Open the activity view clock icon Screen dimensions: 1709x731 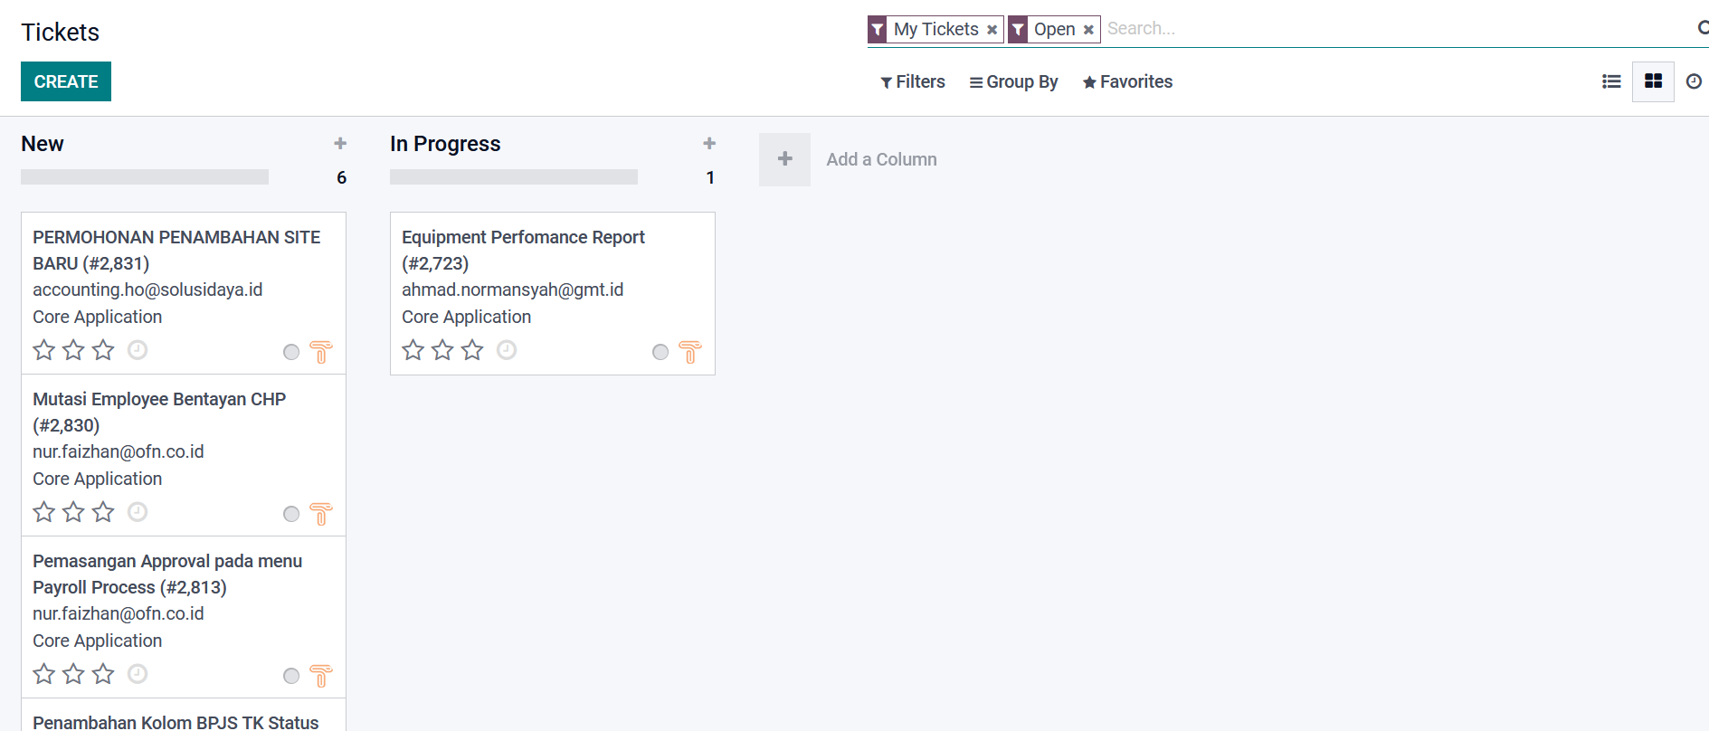click(x=1694, y=81)
